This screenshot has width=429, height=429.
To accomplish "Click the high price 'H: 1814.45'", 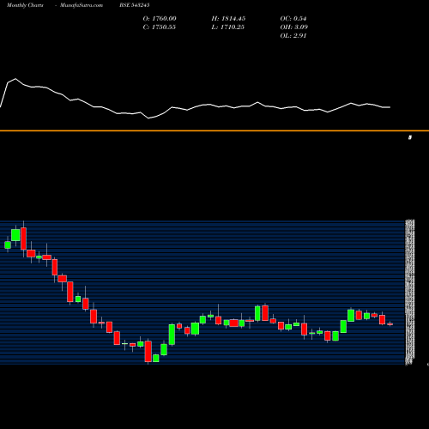I will [x=228, y=19].
